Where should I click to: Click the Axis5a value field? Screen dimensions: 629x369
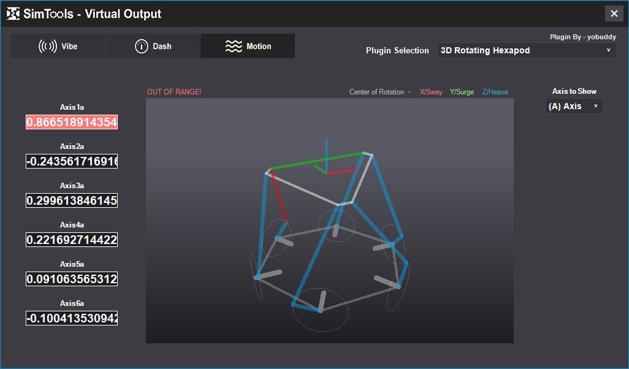[x=72, y=279]
